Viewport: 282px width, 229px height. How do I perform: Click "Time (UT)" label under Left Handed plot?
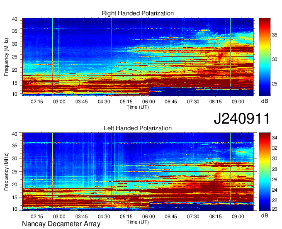click(x=138, y=222)
